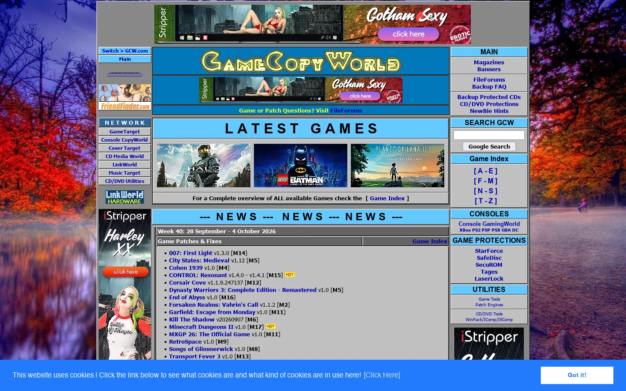Open the Halo game thumbnail
Image resolution: width=626 pixels, height=391 pixels.
click(203, 166)
